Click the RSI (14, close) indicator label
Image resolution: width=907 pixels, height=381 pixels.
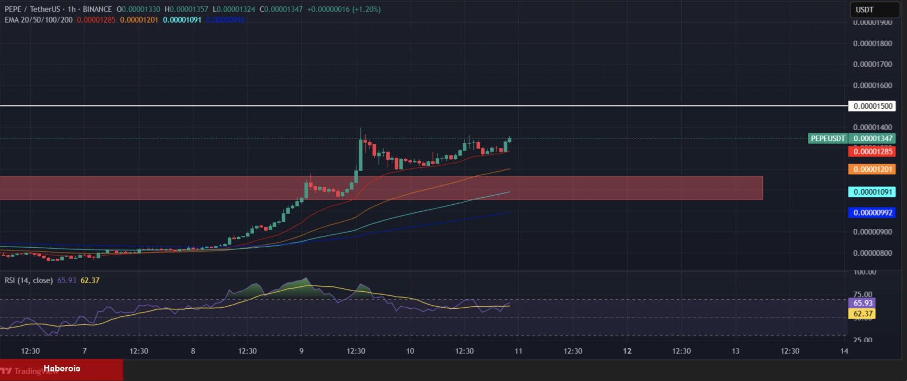29,280
